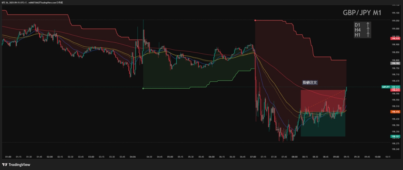Click the 199.000 level on price axis
The height and width of the screenshot is (170, 403).
395,29
